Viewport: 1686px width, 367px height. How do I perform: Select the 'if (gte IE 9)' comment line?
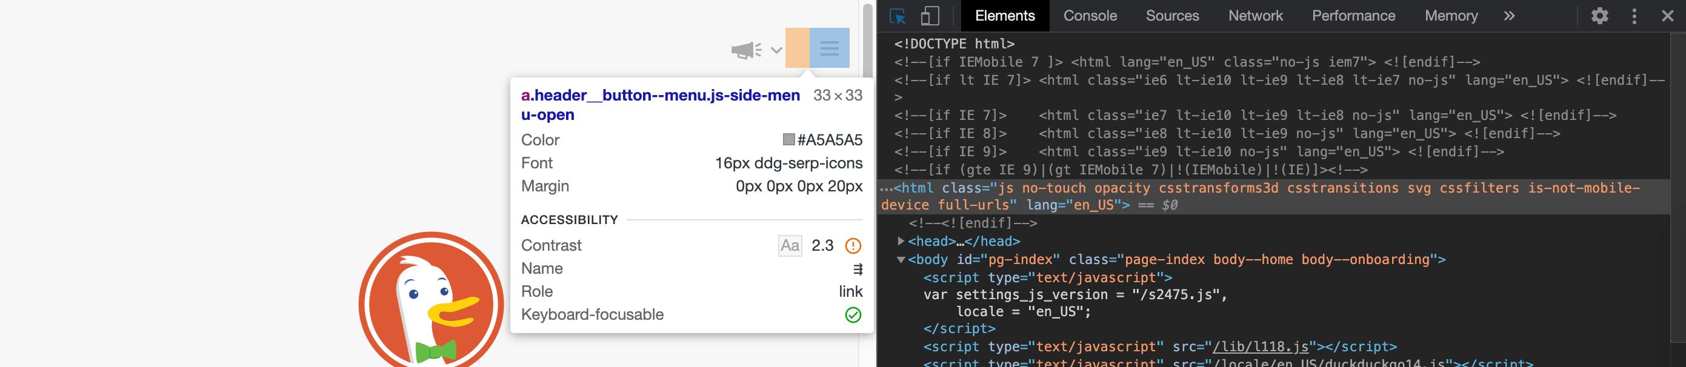click(x=1130, y=170)
